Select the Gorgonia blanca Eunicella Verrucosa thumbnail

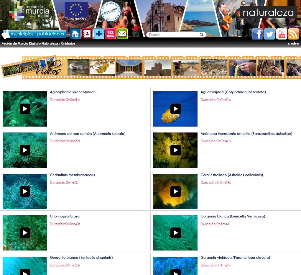coord(175,233)
